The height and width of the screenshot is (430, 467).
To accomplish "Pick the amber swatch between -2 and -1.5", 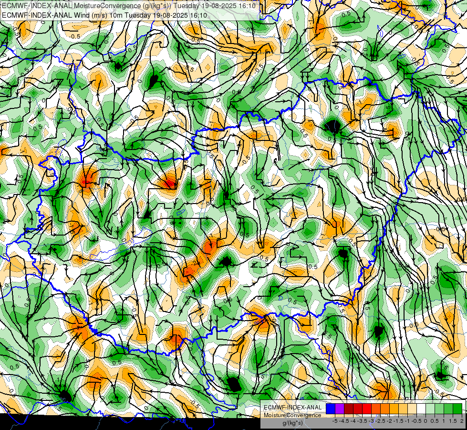I will (x=394, y=408).
